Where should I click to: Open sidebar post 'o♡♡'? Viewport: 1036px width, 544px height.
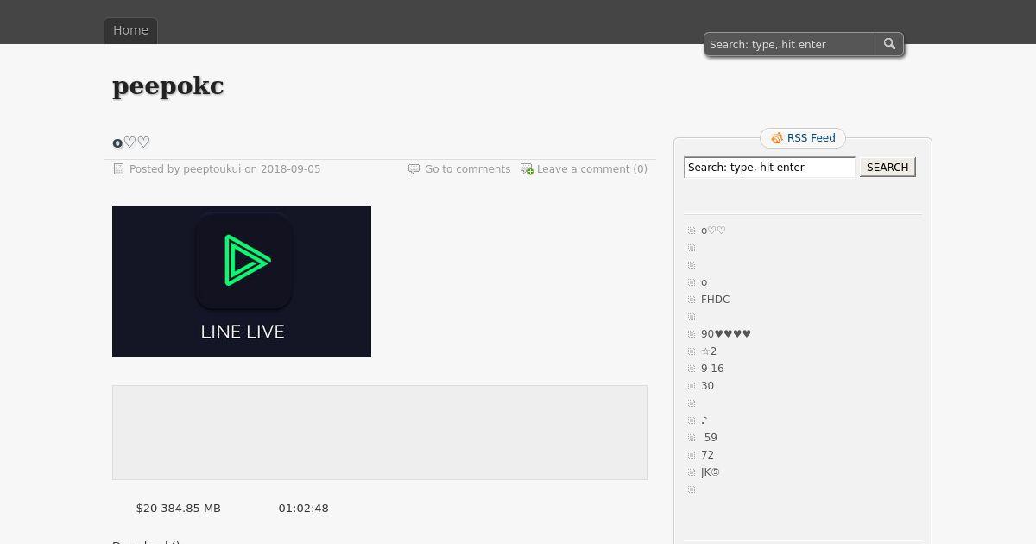tap(713, 231)
